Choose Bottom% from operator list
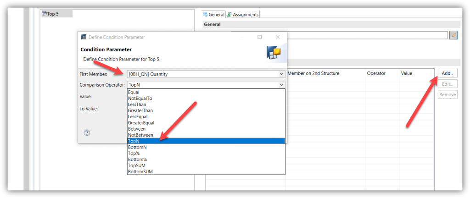Image resolution: width=470 pixels, height=198 pixels. pos(206,159)
